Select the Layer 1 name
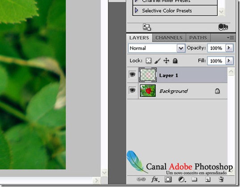The width and height of the screenshot is (240, 187). 168,75
